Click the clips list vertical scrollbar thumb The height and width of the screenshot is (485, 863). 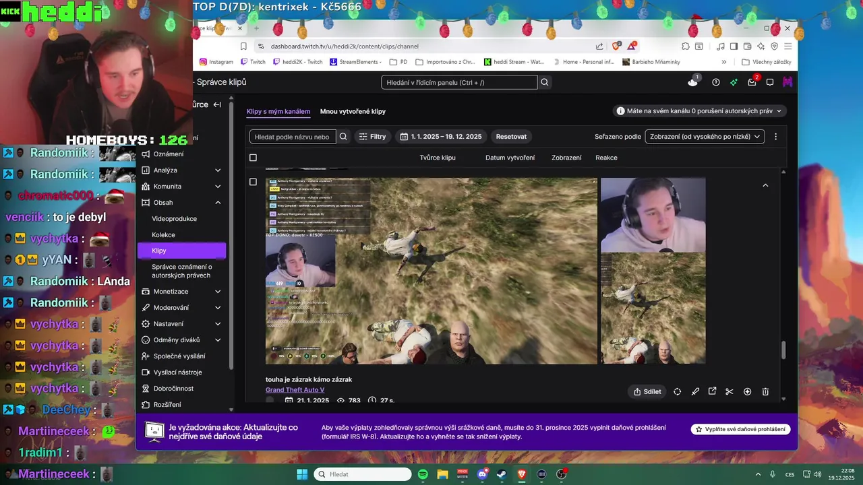click(783, 350)
